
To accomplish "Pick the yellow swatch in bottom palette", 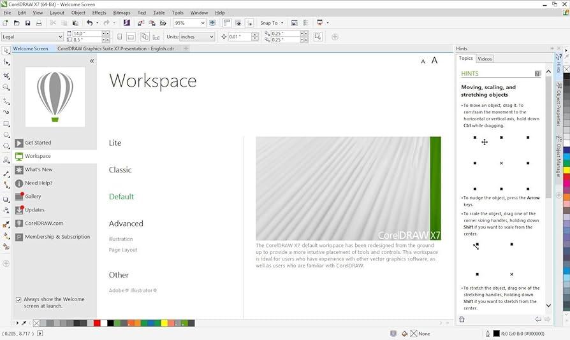I will point(164,323).
